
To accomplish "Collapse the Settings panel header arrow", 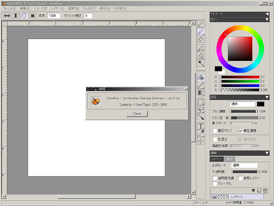I will coord(267,97).
